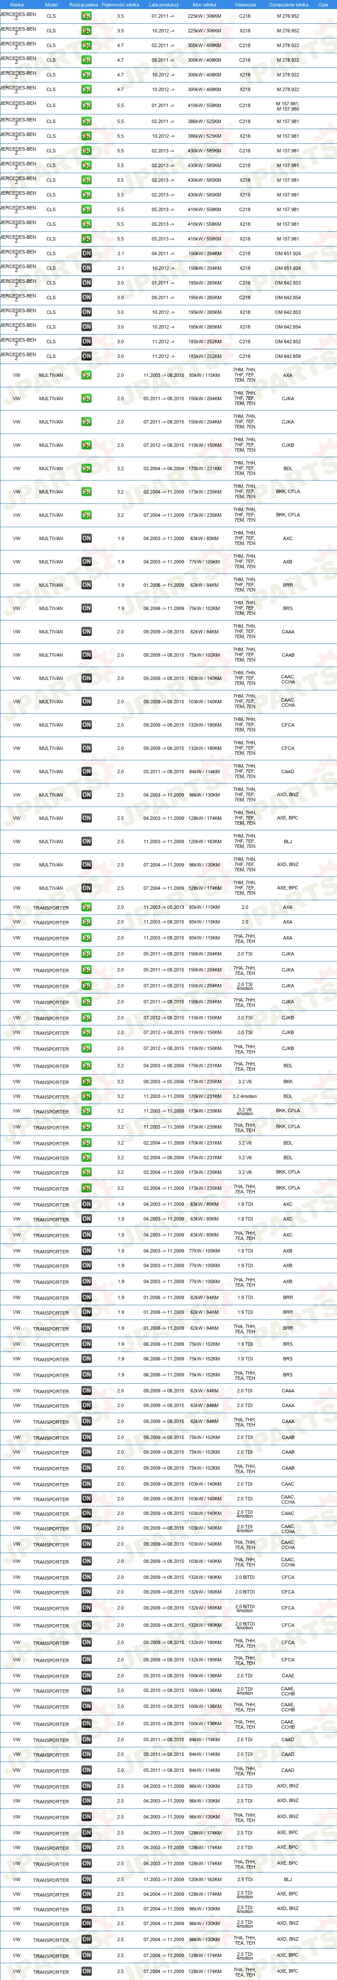
Task: Select diesel ON icon in Multivan CAAD row
Action: 87,772
